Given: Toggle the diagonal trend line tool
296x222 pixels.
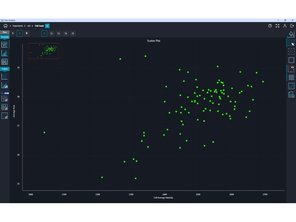Looking at the screenshot, I should pos(291,86).
